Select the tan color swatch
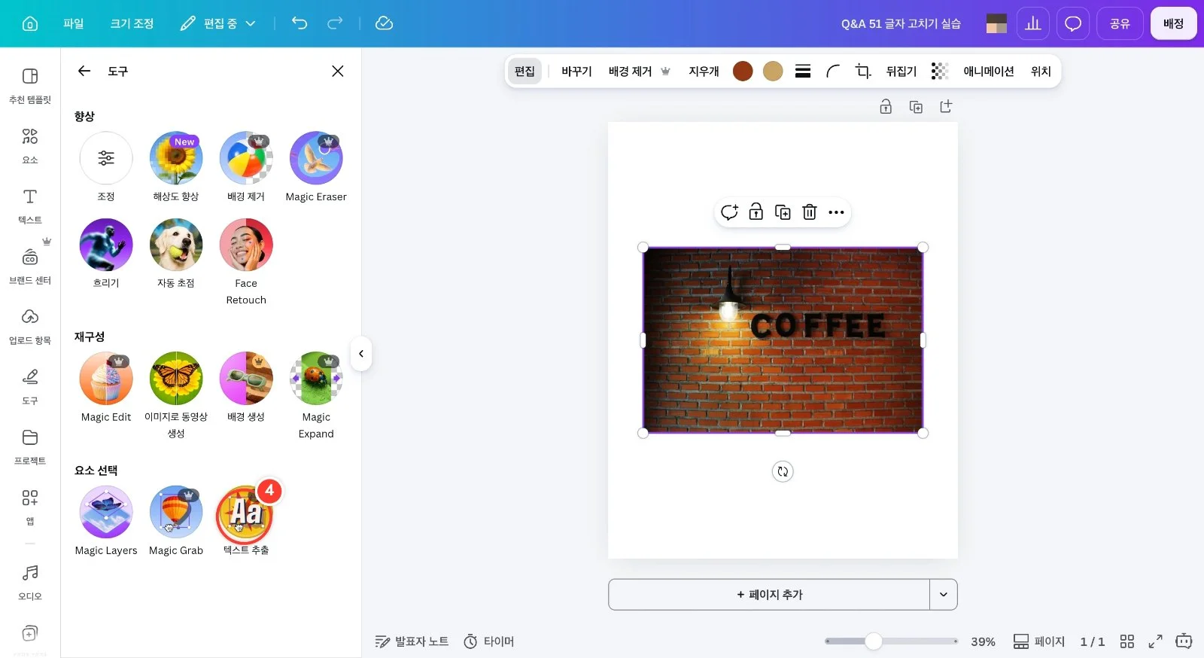1204x658 pixels. click(x=773, y=71)
